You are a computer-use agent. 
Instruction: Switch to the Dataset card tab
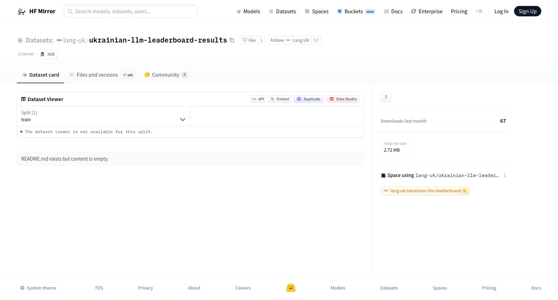[x=40, y=75]
